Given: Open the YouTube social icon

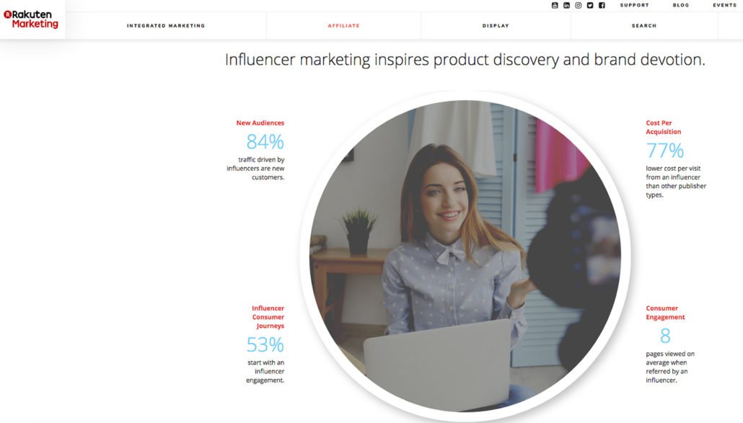Looking at the screenshot, I should 555,5.
